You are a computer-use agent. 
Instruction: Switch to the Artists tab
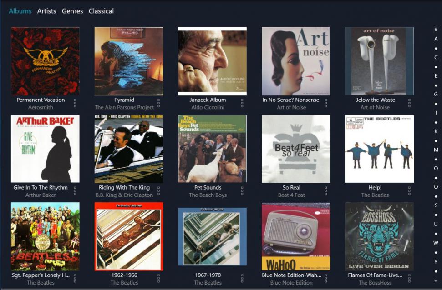click(46, 11)
